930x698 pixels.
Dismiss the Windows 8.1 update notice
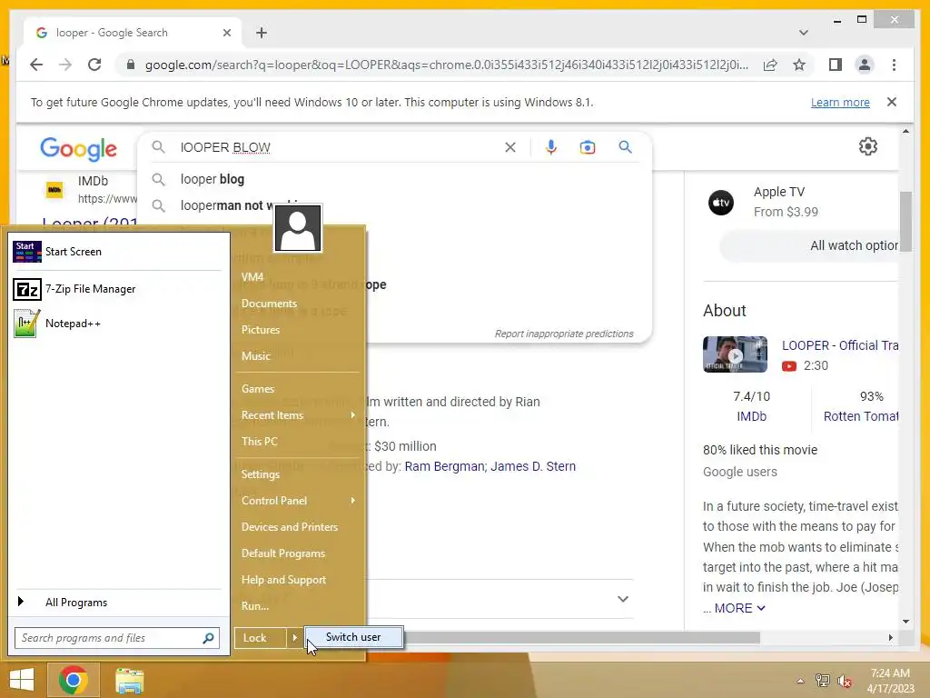point(892,102)
